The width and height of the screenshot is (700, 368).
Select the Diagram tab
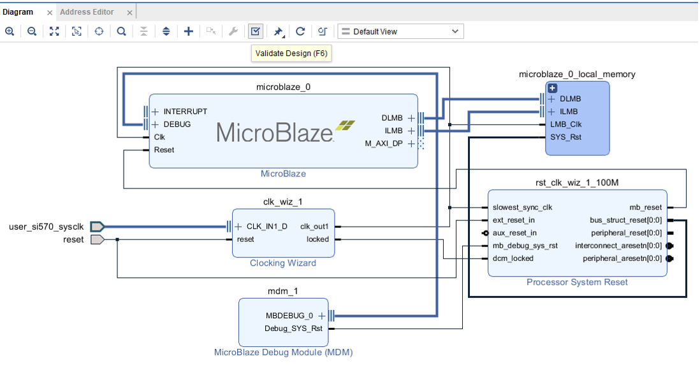click(x=18, y=12)
